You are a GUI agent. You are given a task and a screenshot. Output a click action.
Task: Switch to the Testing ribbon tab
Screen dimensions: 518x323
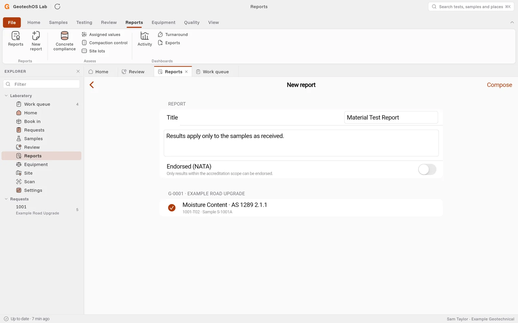[x=84, y=22]
